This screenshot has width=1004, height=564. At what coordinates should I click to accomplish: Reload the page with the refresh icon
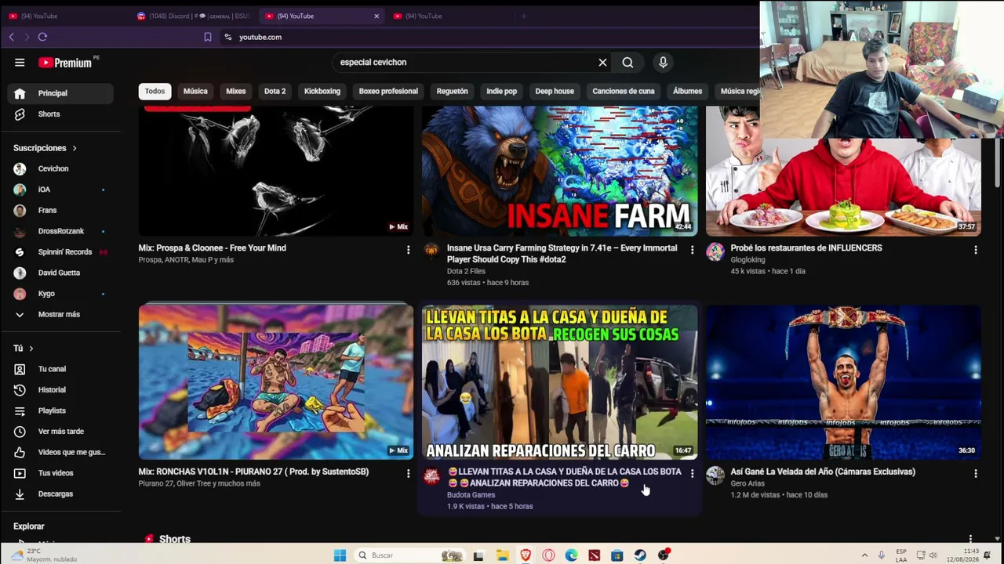(x=42, y=37)
